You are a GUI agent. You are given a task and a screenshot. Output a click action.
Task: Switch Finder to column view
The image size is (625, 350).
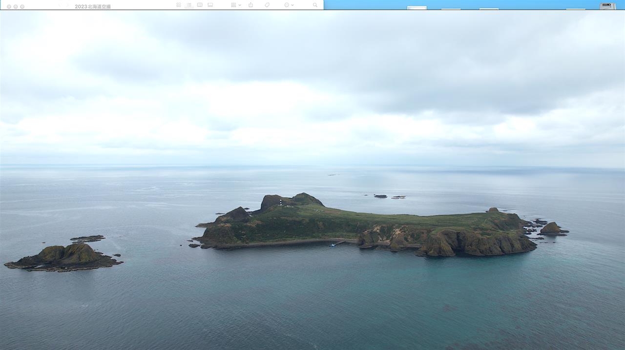[200, 5]
